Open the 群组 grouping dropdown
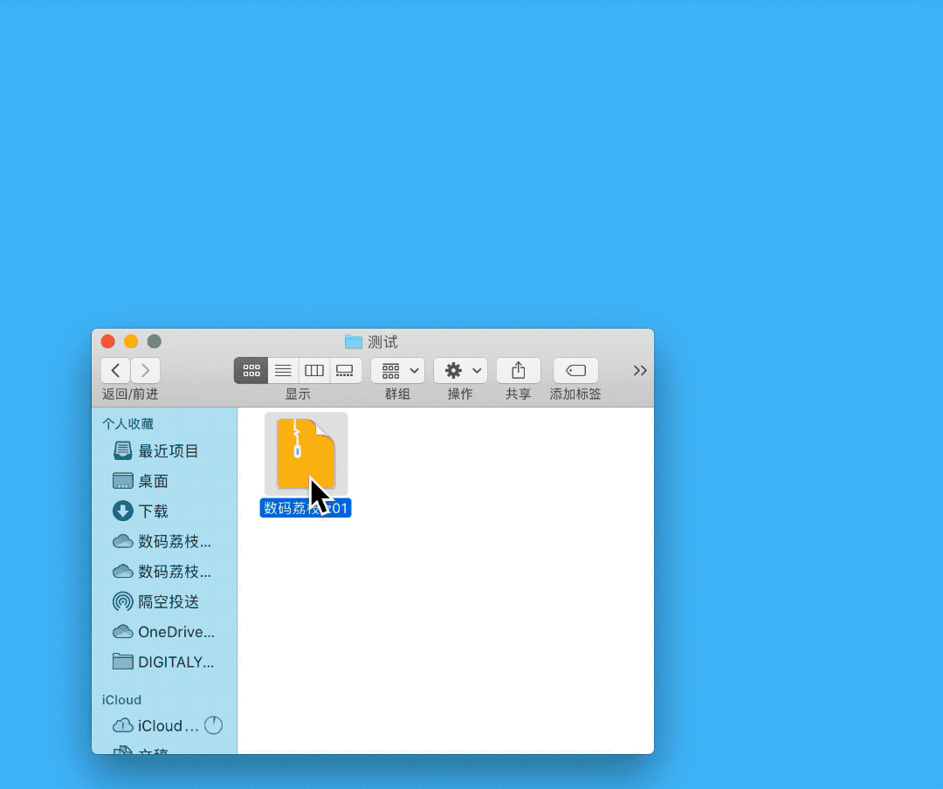 [398, 370]
